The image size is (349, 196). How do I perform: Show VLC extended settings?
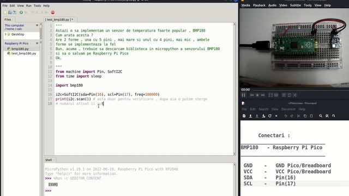coord(276,95)
